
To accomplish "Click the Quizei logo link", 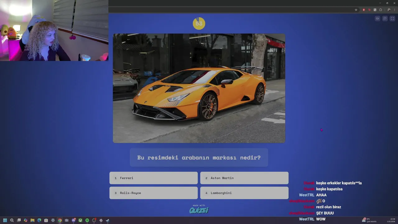I will (199, 210).
